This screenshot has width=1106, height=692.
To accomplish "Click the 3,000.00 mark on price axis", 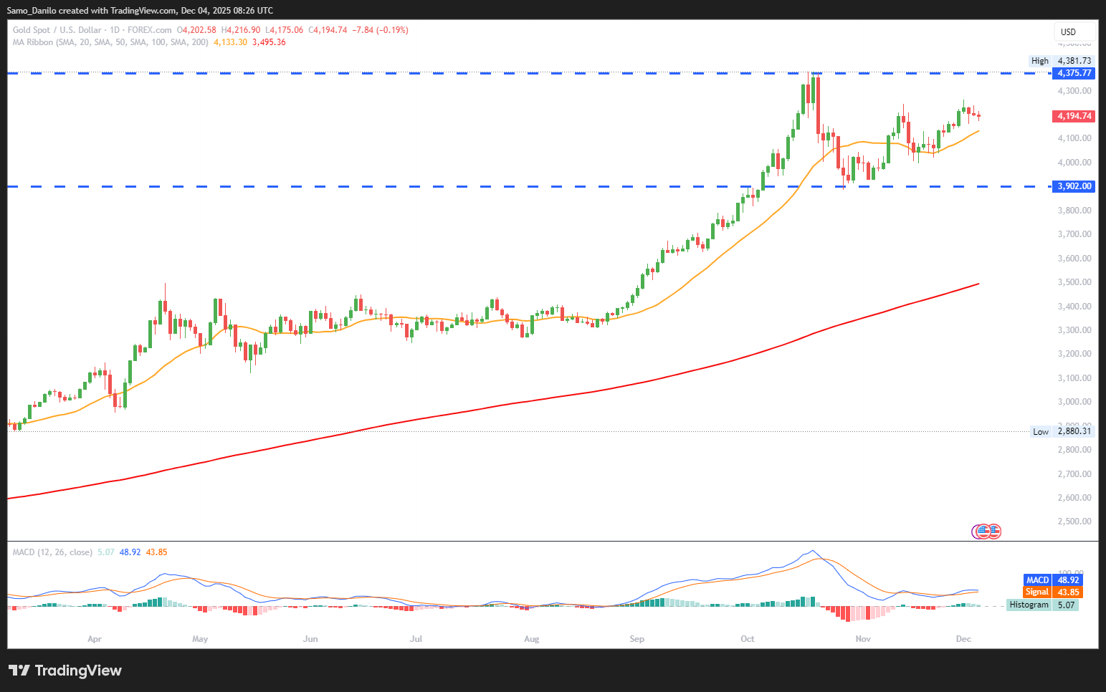I will point(1074,402).
